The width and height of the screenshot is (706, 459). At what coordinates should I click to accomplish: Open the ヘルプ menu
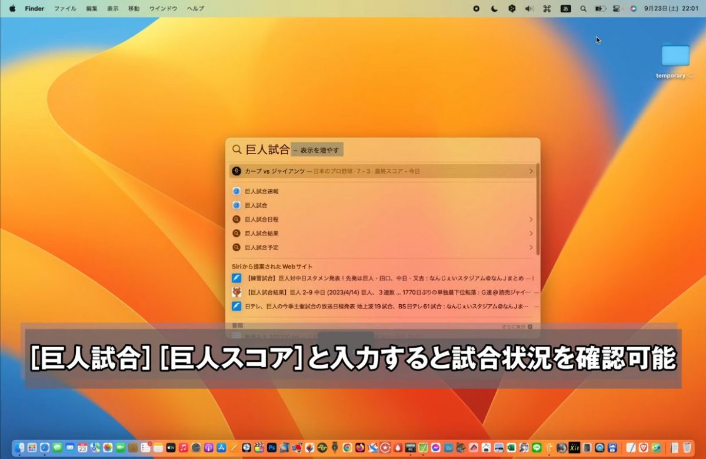click(195, 9)
